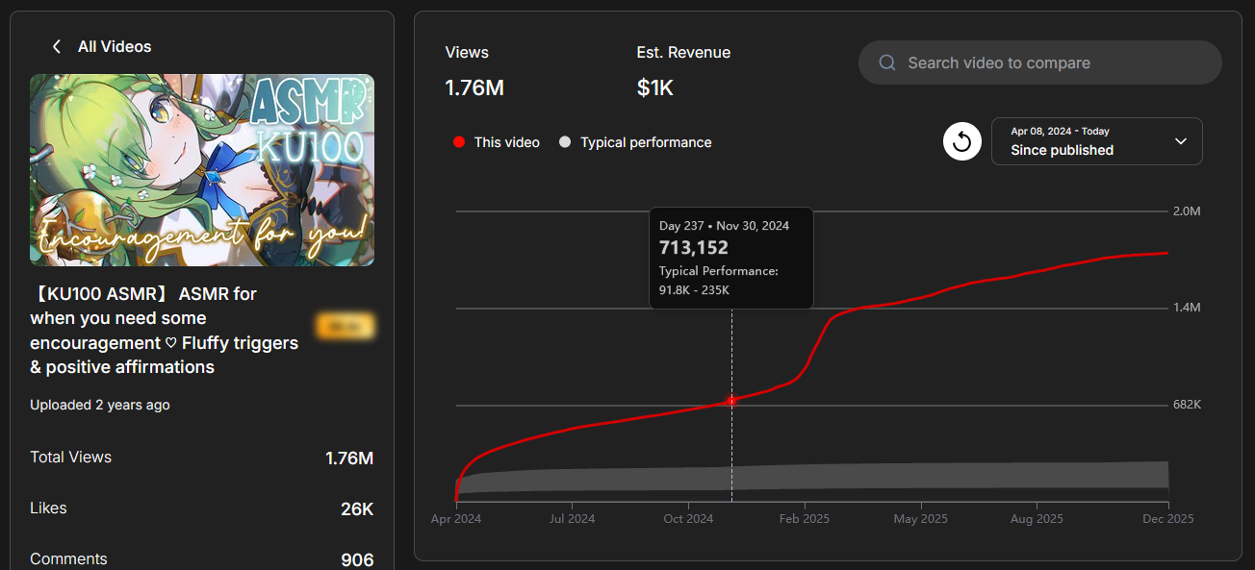Screen dimensions: 1255x570
Task: Click the Views 1.76M metric
Action: [474, 71]
